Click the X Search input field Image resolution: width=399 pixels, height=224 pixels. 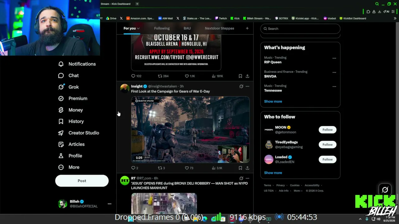pyautogui.click(x=300, y=29)
